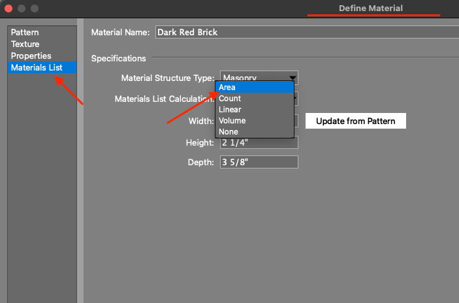
Task: Click the Height input field
Action: [259, 142]
